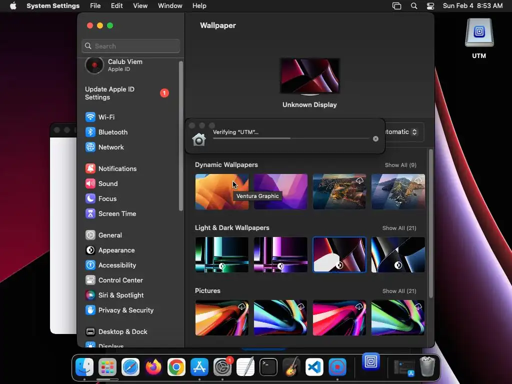Launch Firefox from the Dock
This screenshot has height=384, width=512.
pyautogui.click(x=153, y=367)
